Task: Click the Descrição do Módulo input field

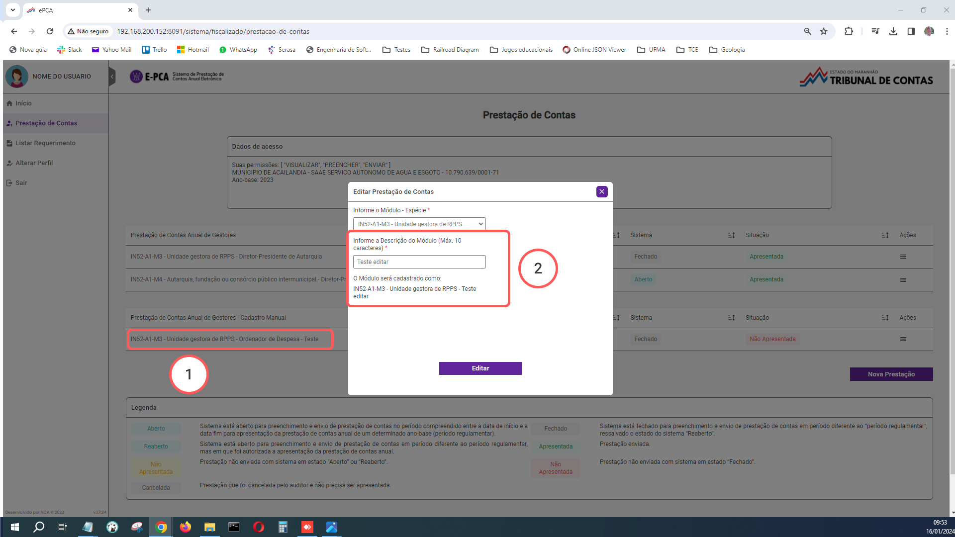Action: [x=419, y=262]
